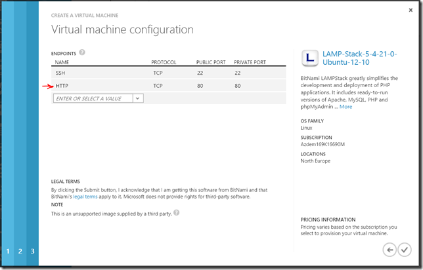Click the Enter or Select a Value field
423x270 pixels.
pyautogui.click(x=93, y=98)
